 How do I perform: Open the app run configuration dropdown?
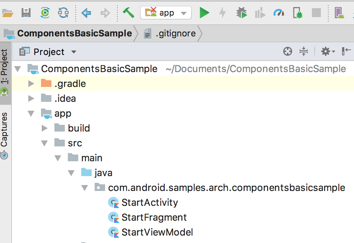click(166, 13)
